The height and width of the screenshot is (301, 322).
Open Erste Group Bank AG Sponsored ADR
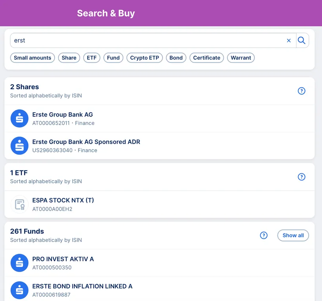coord(159,146)
